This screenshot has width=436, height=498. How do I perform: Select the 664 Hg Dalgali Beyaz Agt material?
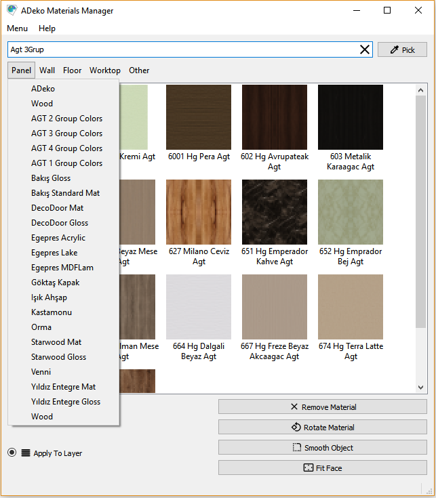(199, 307)
